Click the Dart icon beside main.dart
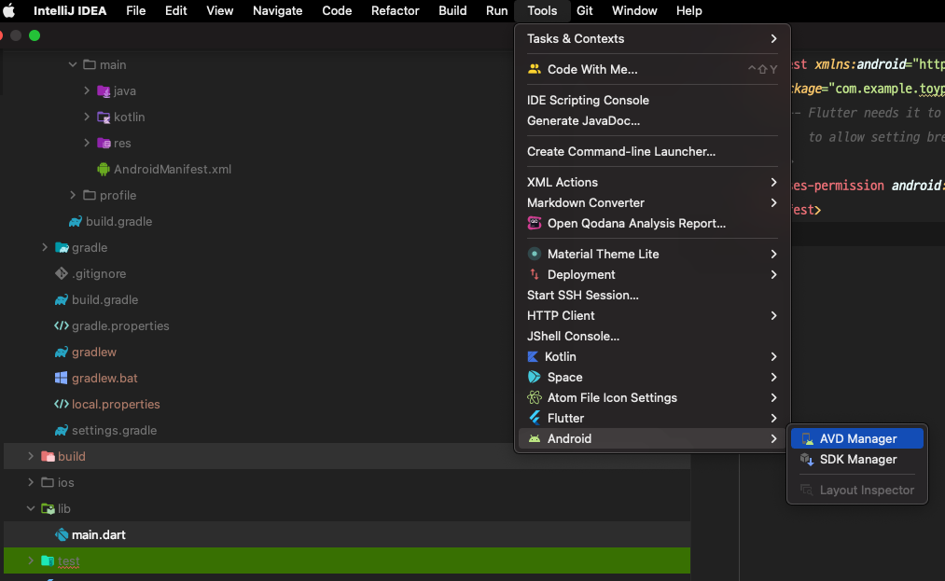Screen dimensions: 945x581 [62, 534]
